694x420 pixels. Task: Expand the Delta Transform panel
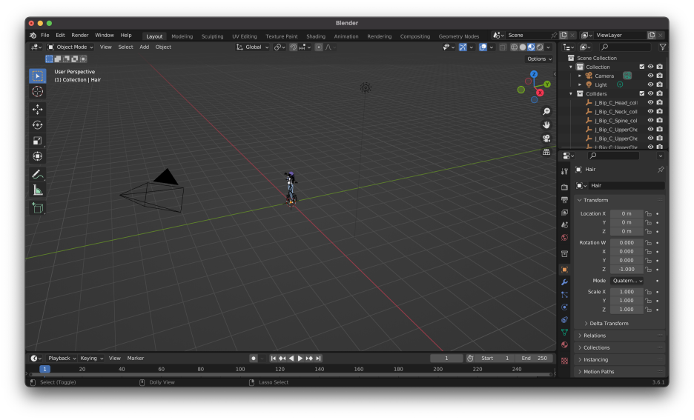point(609,323)
